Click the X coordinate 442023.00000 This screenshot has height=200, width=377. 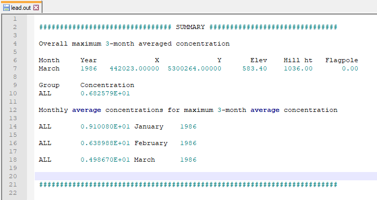(x=134, y=69)
